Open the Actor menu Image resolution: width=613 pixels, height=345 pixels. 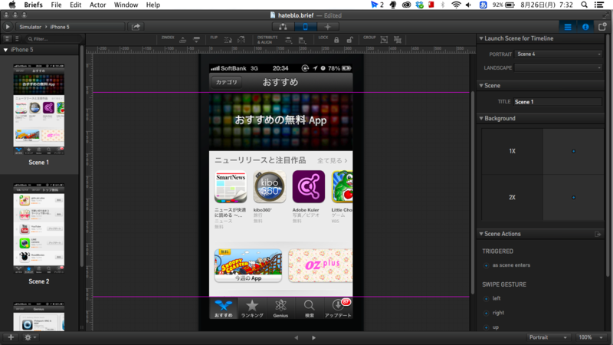98,5
